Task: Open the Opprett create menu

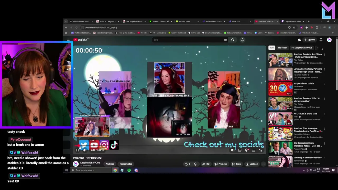Action: click(309, 40)
